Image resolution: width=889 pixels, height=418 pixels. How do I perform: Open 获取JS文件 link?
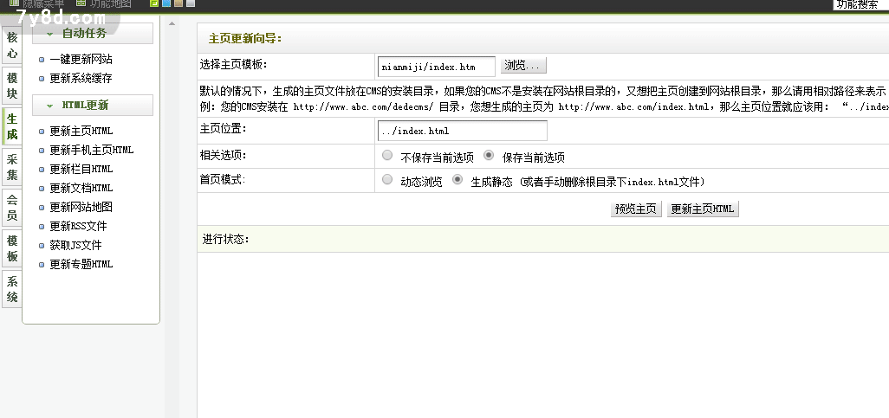click(76, 245)
